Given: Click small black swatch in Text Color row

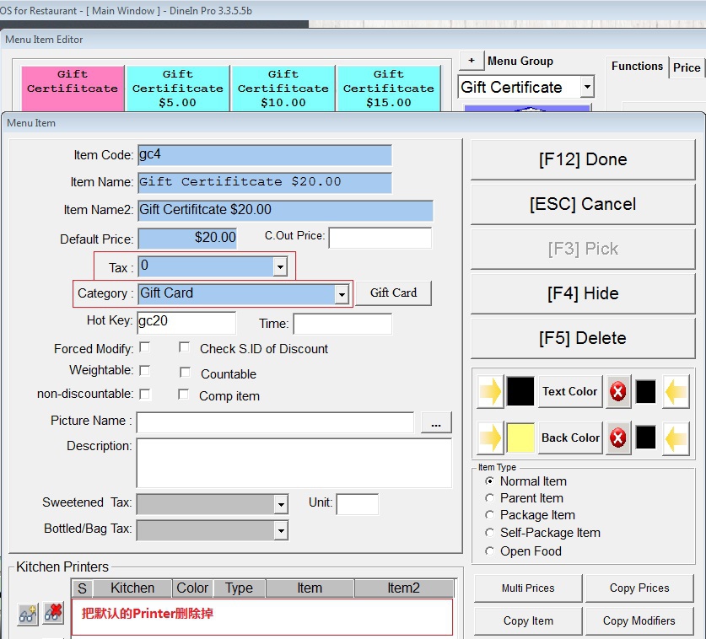Looking at the screenshot, I should pyautogui.click(x=645, y=391).
